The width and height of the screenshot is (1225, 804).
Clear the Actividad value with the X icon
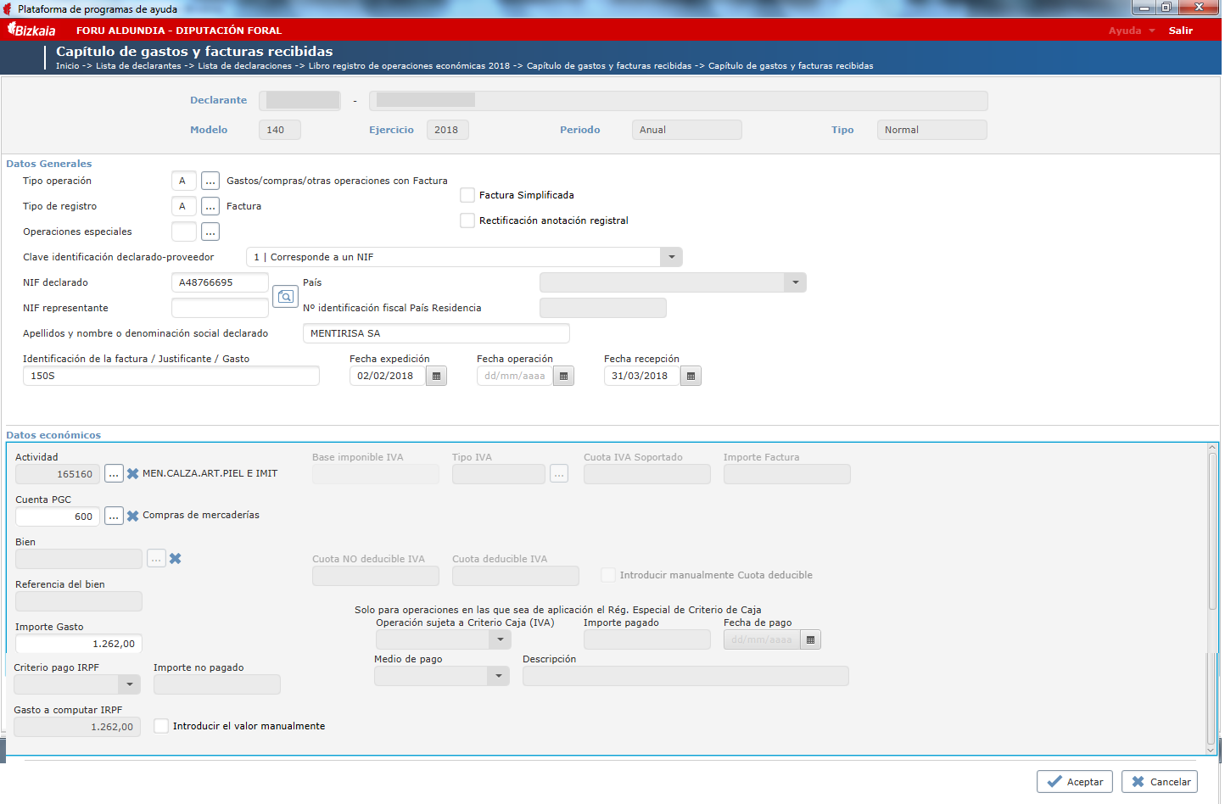coord(133,474)
